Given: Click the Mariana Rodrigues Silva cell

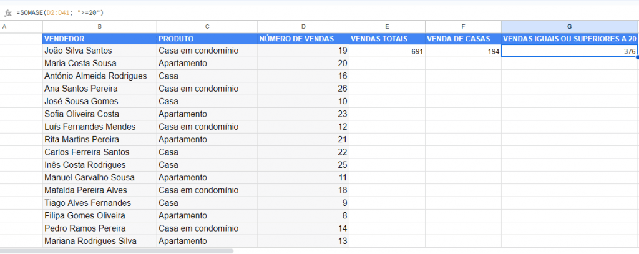Looking at the screenshot, I should (x=99, y=241).
